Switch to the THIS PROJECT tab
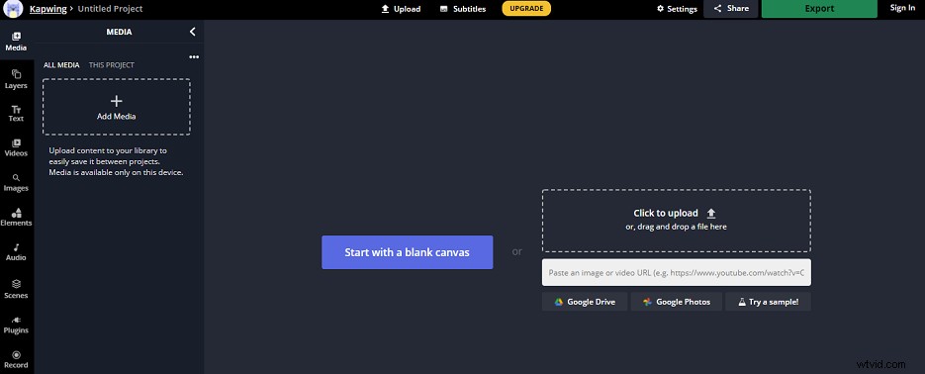Image resolution: width=925 pixels, height=374 pixels. tap(112, 65)
